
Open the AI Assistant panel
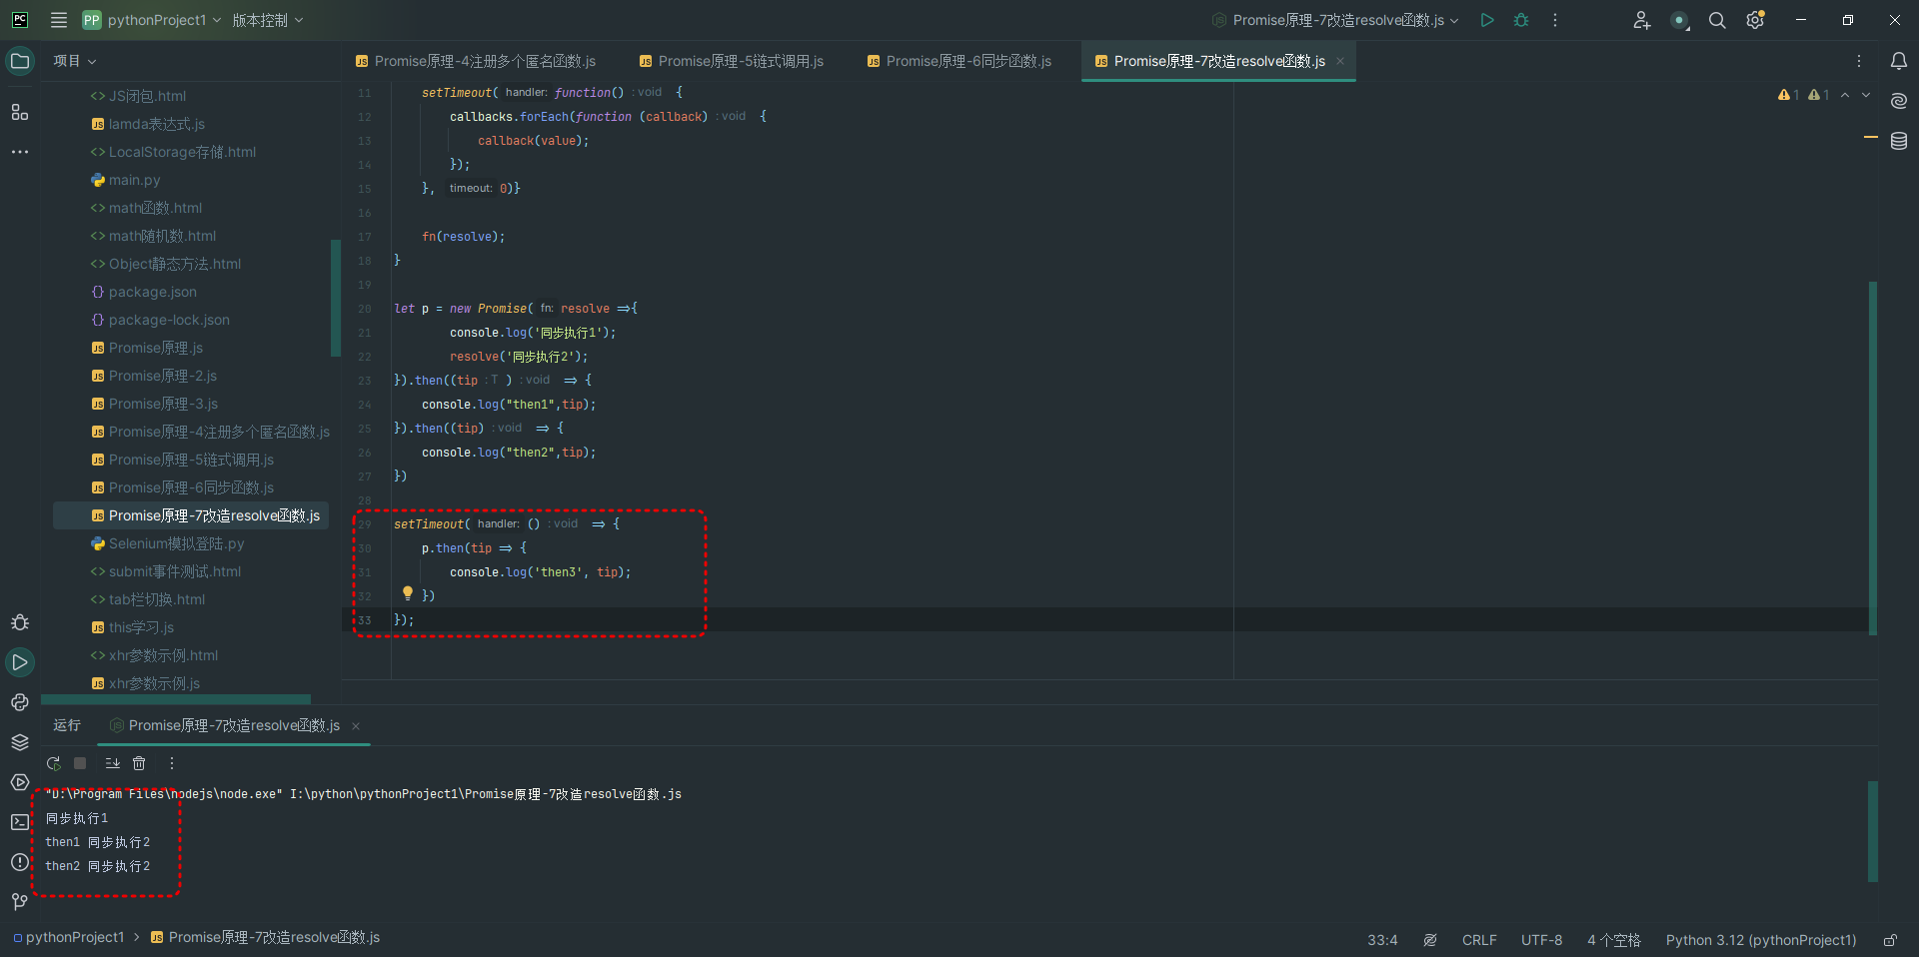pos(1899,101)
